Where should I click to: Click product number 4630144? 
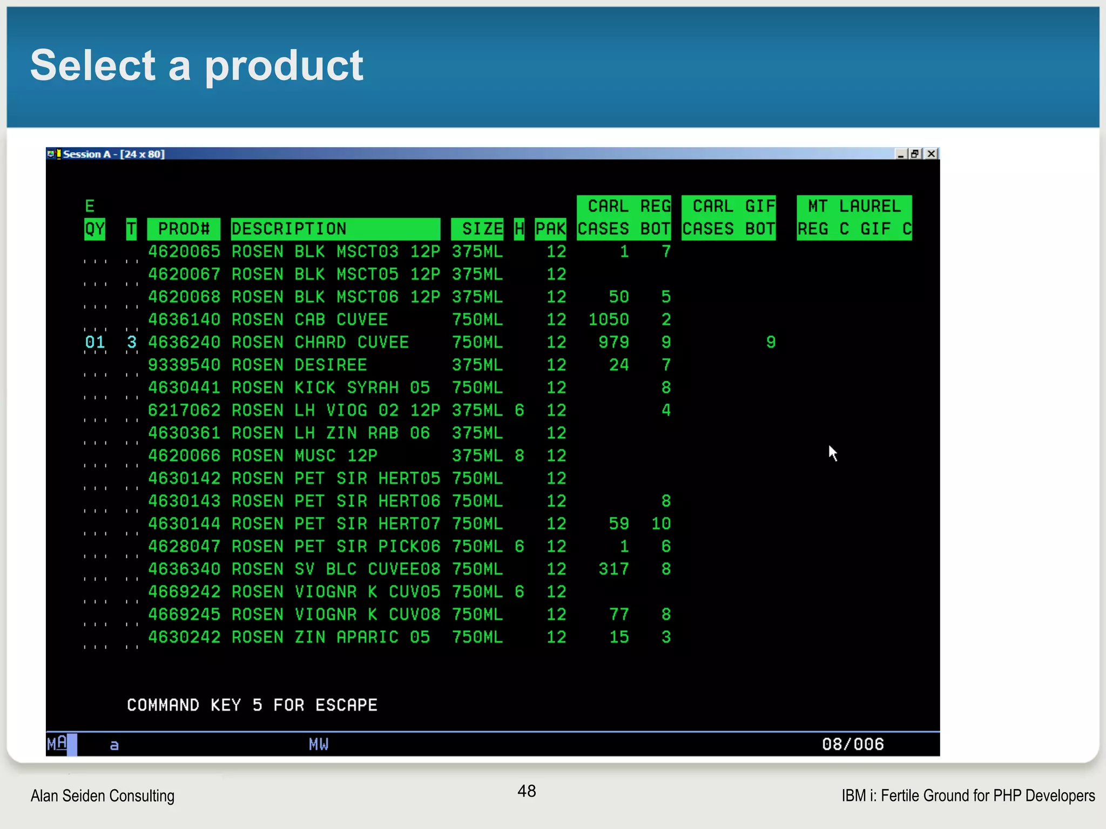tap(184, 524)
